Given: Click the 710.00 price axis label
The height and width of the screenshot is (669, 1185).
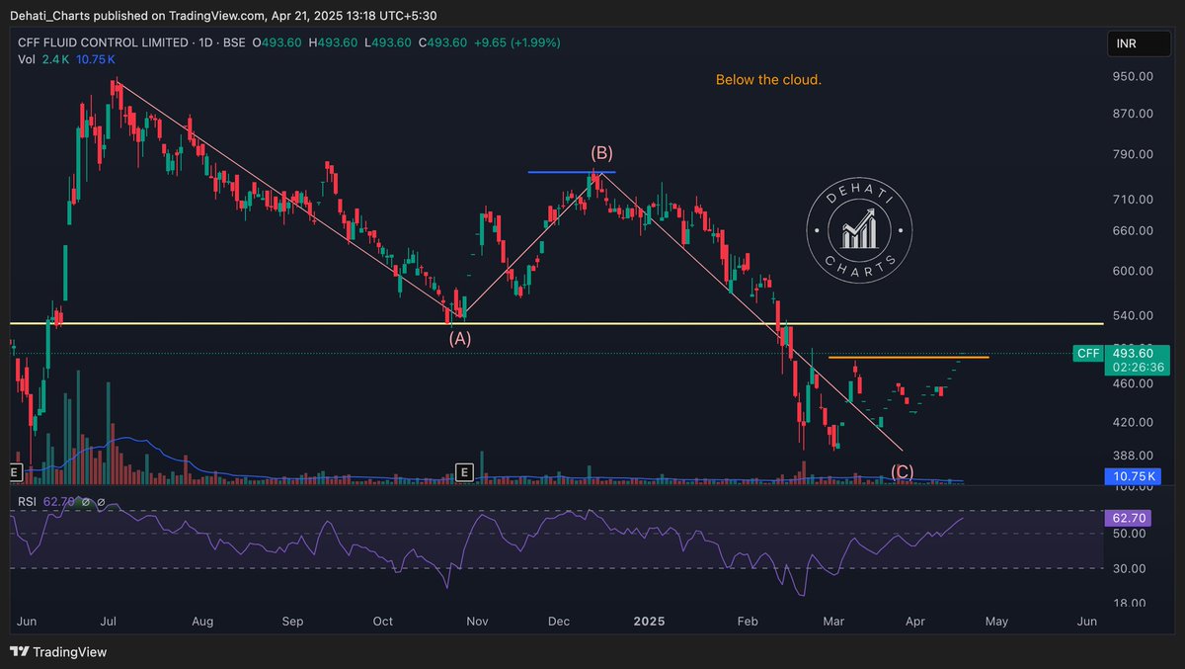Looking at the screenshot, I should [x=1133, y=199].
